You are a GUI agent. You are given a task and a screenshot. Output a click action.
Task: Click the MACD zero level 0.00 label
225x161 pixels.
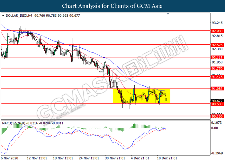pos(214,128)
